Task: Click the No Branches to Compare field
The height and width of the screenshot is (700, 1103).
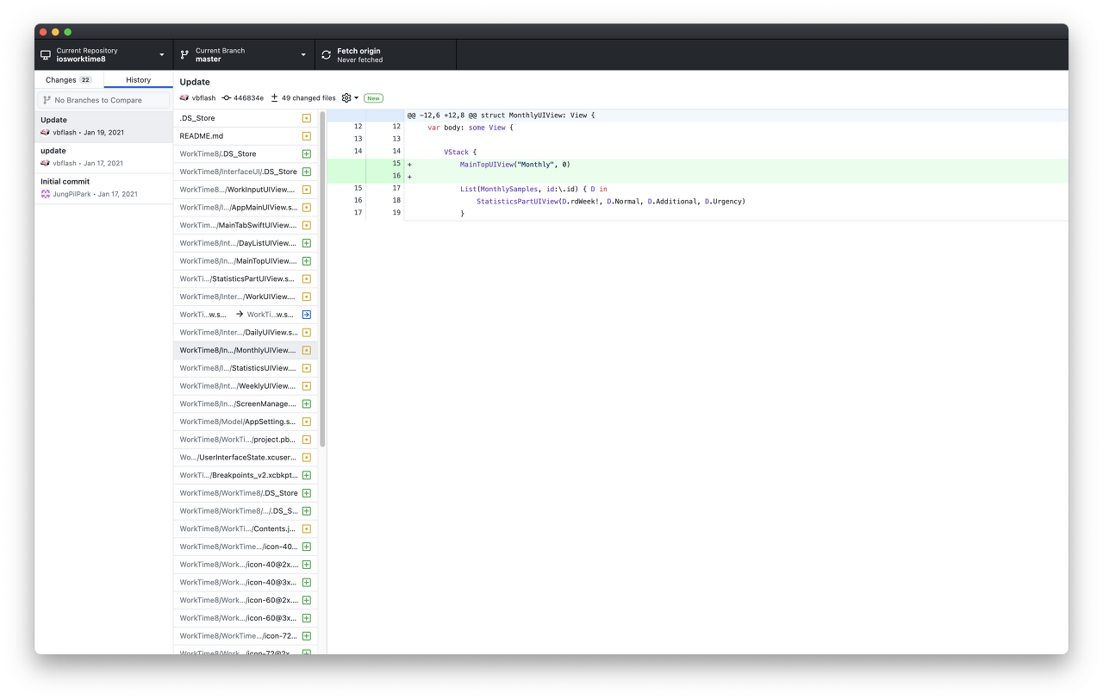Action: [x=103, y=100]
